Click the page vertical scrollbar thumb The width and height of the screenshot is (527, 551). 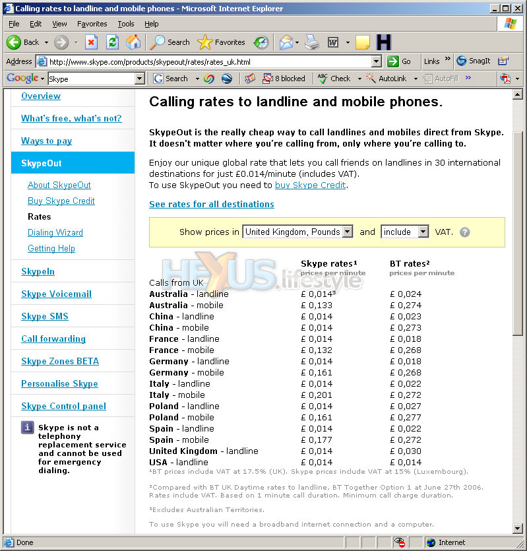pyautogui.click(x=518, y=234)
